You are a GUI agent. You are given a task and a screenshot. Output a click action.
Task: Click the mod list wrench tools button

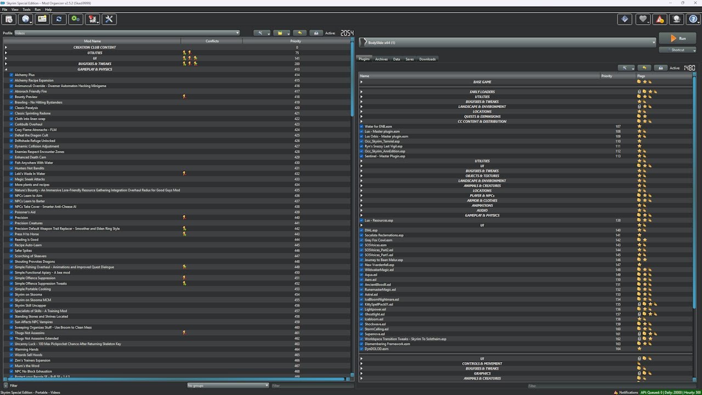coord(262,33)
